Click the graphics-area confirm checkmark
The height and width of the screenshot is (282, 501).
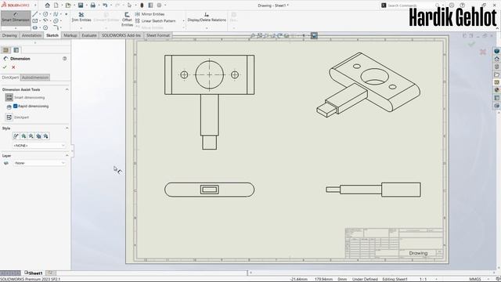(x=471, y=45)
